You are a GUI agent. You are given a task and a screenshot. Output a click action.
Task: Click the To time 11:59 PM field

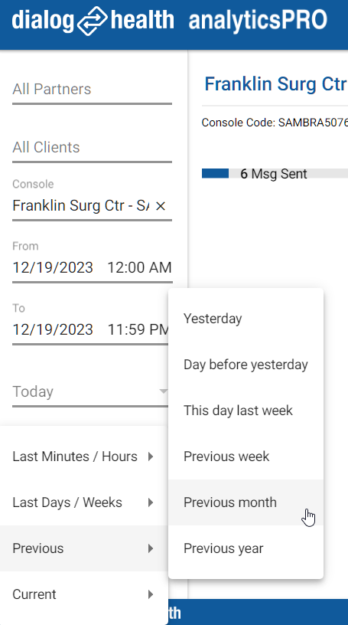pos(139,329)
